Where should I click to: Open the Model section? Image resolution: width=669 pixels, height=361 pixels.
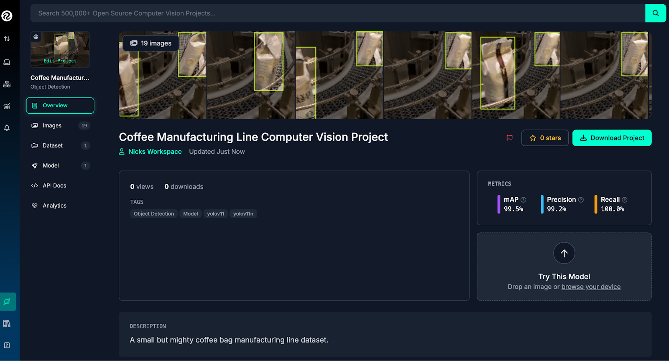pos(60,165)
